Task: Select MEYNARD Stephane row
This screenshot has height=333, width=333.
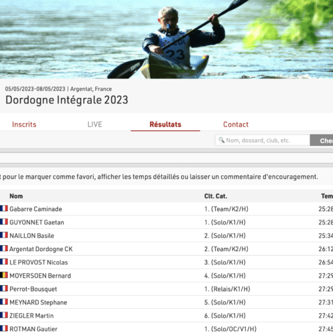Action: click(x=166, y=302)
